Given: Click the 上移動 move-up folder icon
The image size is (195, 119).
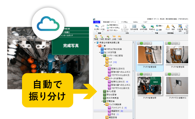Looking at the screenshot, I should [x=114, y=36].
